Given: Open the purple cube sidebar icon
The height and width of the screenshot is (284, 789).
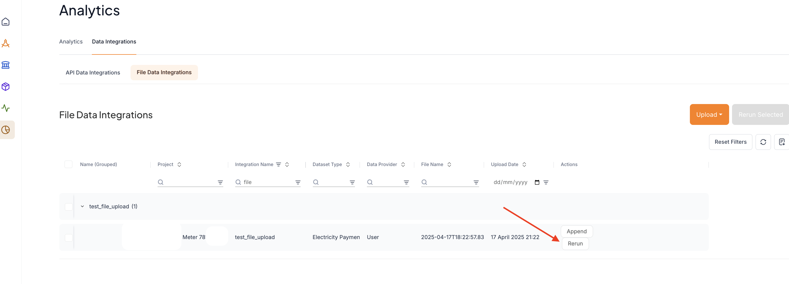Looking at the screenshot, I should [x=6, y=87].
